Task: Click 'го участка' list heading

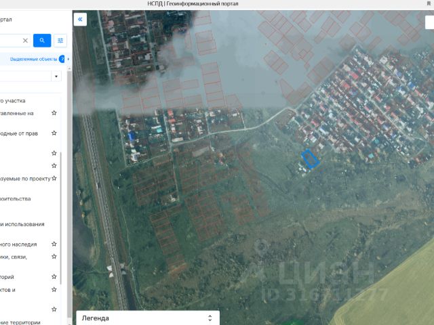Action: click(13, 101)
